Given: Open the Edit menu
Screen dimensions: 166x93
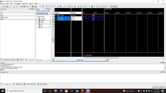Looking at the screenshot, I should (x=7, y=4).
